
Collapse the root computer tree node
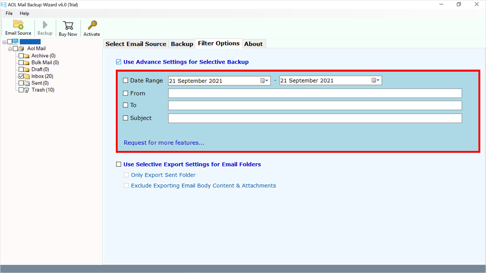coord(5,42)
